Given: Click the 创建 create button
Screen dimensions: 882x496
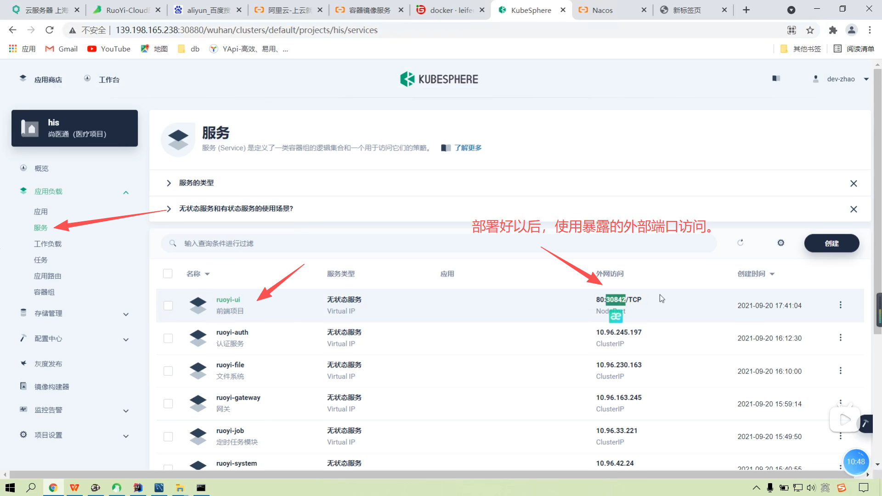Looking at the screenshot, I should click(831, 243).
